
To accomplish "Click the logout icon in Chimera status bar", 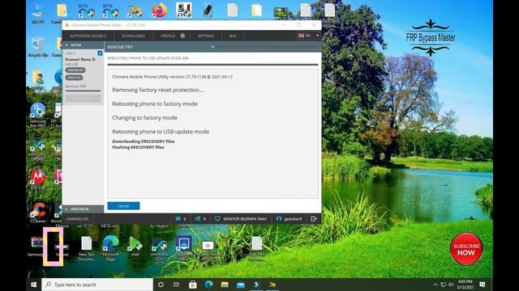I will pos(314,218).
